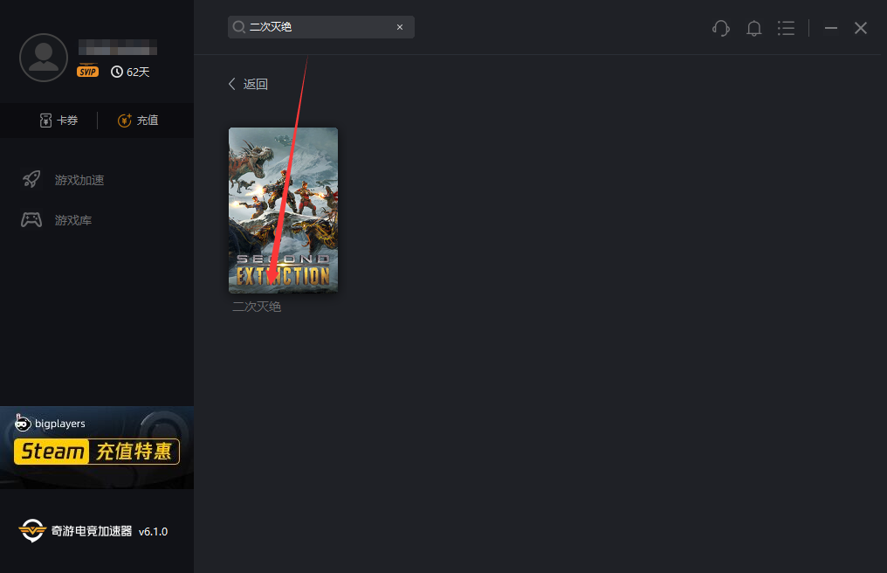Click the 62天 remaining time clock
Image resolution: width=887 pixels, height=573 pixels.
click(130, 72)
